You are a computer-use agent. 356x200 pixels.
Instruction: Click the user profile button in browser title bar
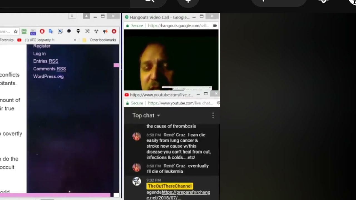(86, 16)
